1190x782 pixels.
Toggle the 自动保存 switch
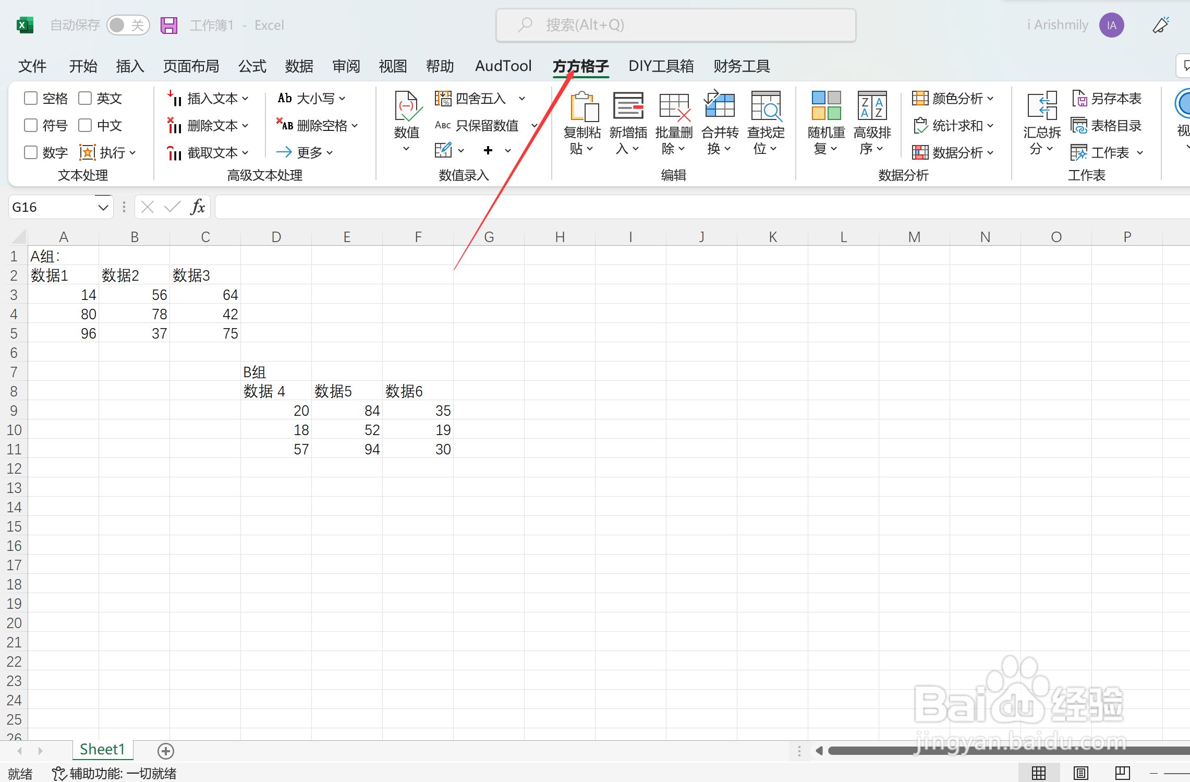[128, 25]
